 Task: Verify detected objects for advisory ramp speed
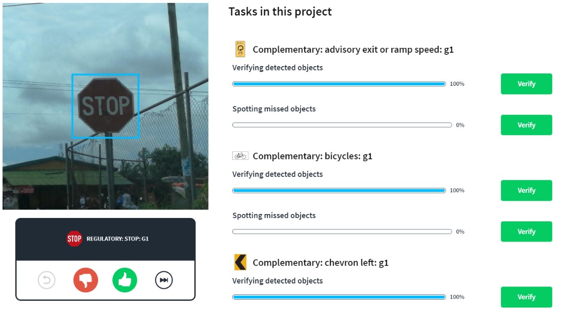coord(526,84)
